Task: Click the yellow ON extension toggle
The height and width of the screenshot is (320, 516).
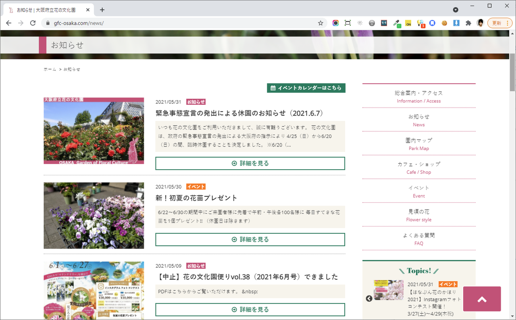Action: [408, 23]
